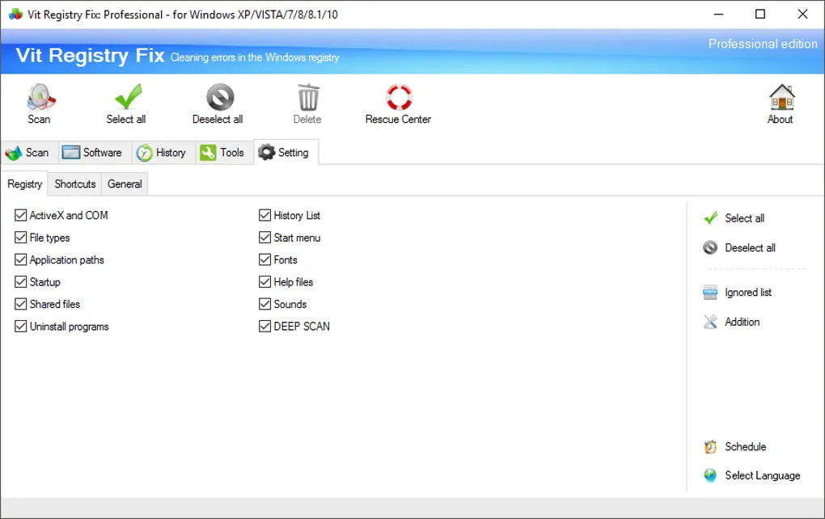
Task: Uncheck the DEEP SCAN option
Action: (x=264, y=326)
